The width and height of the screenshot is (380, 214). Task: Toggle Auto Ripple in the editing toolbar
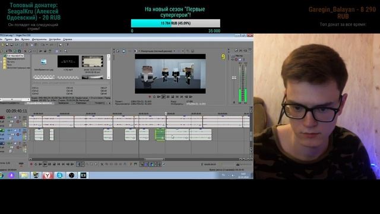[151, 164]
